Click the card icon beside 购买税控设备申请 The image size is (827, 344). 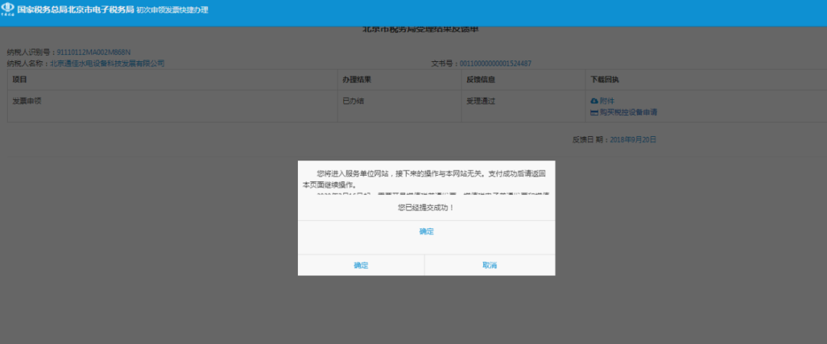(x=594, y=112)
